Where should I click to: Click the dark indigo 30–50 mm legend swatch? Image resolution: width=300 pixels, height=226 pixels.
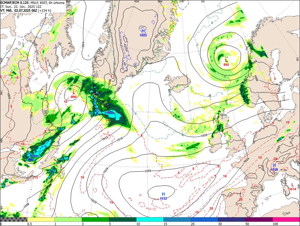click(232, 219)
